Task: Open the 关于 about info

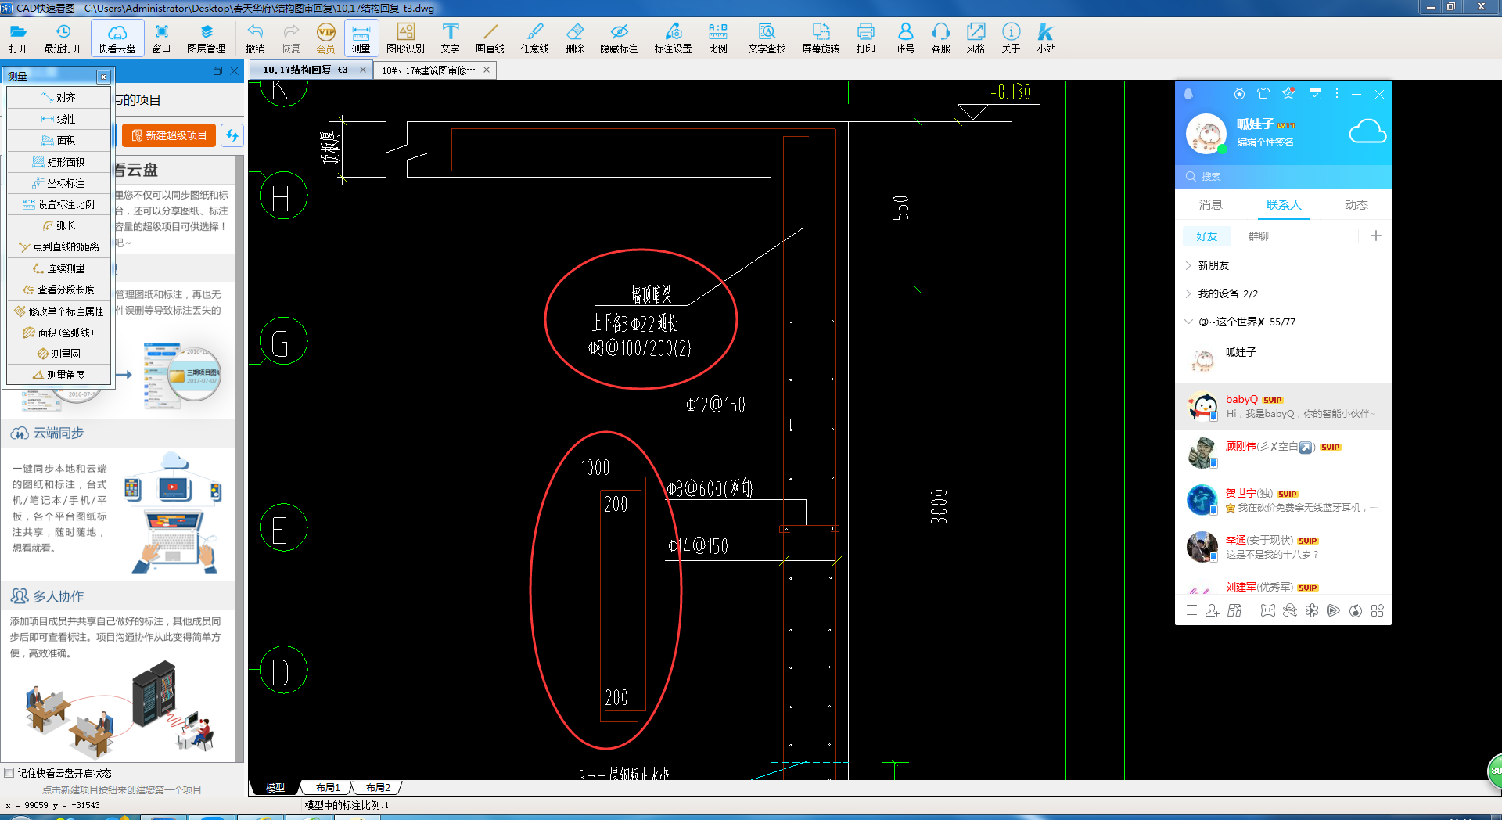Action: pyautogui.click(x=1012, y=38)
